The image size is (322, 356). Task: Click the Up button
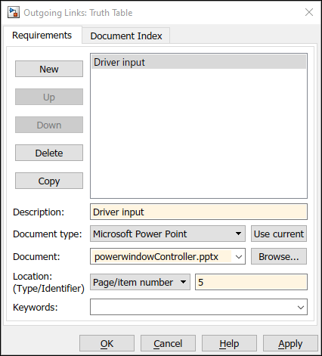click(49, 97)
